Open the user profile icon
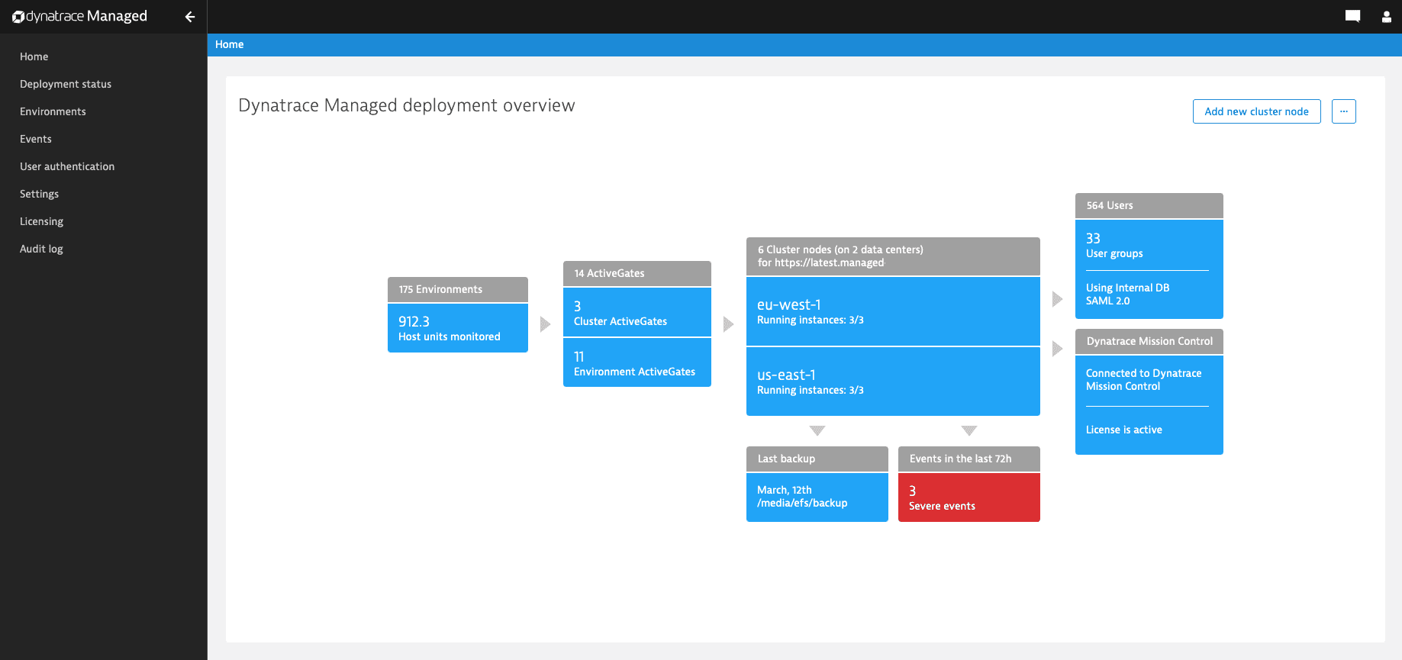Viewport: 1402px width, 660px height. pyautogui.click(x=1387, y=17)
